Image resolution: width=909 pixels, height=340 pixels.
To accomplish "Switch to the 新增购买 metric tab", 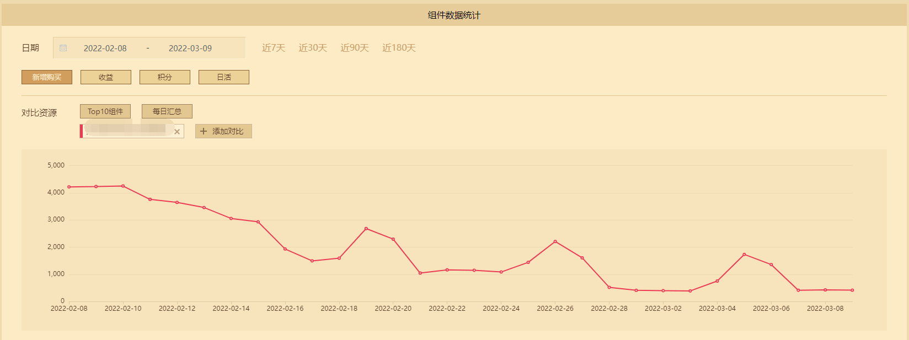I will tap(47, 77).
